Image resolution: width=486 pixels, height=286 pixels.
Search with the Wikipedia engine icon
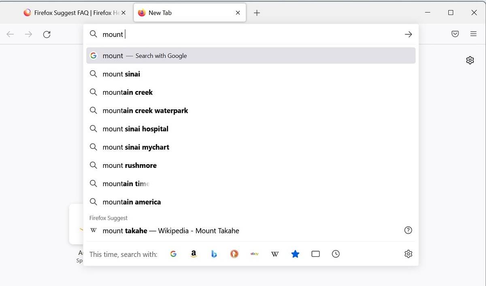275,254
